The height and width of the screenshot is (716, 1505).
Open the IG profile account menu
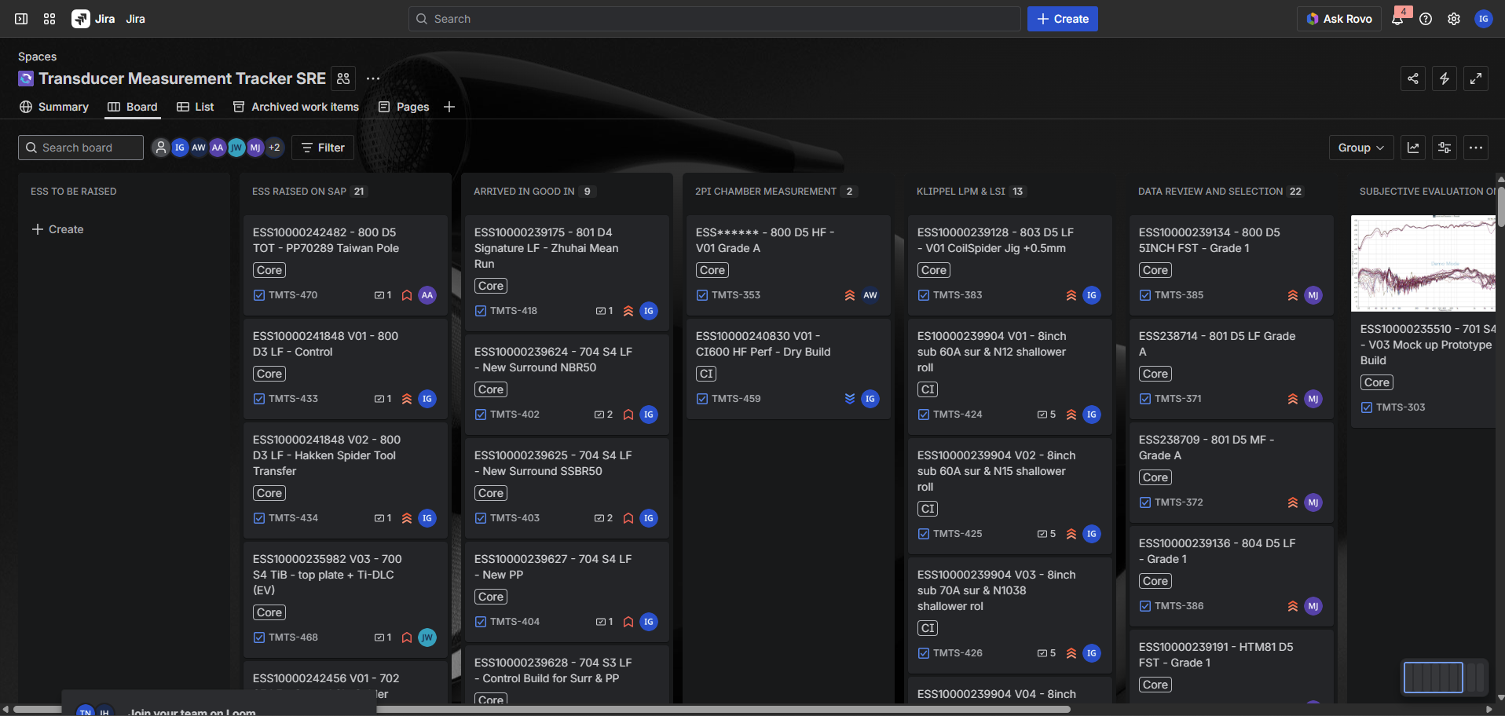(1484, 19)
